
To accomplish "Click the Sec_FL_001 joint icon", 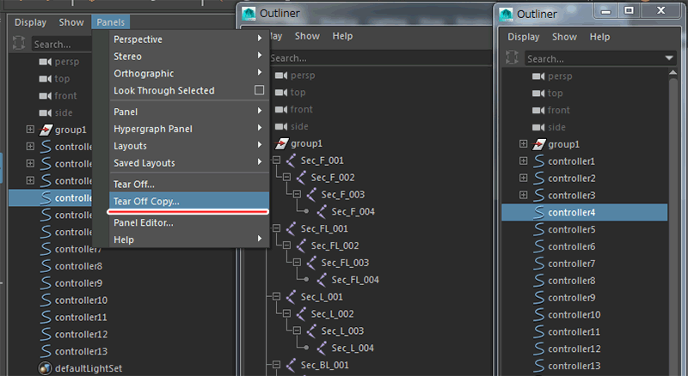I will (x=291, y=228).
